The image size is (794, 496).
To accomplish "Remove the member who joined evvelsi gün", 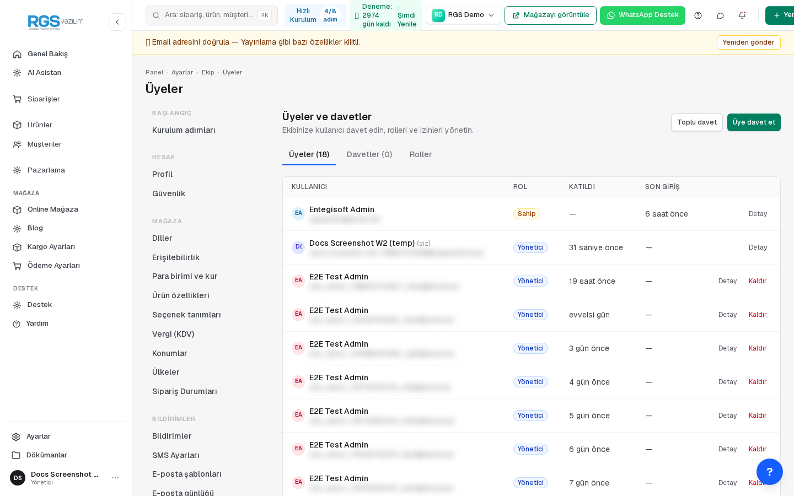I will [x=758, y=315].
